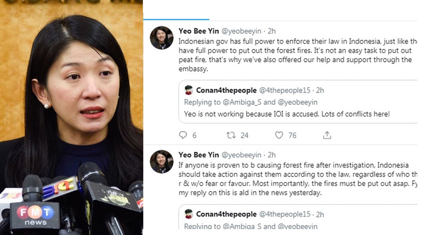Click the 2h timestamp on second tweet
Viewport: 424px width, 235px height.
click(x=272, y=155)
